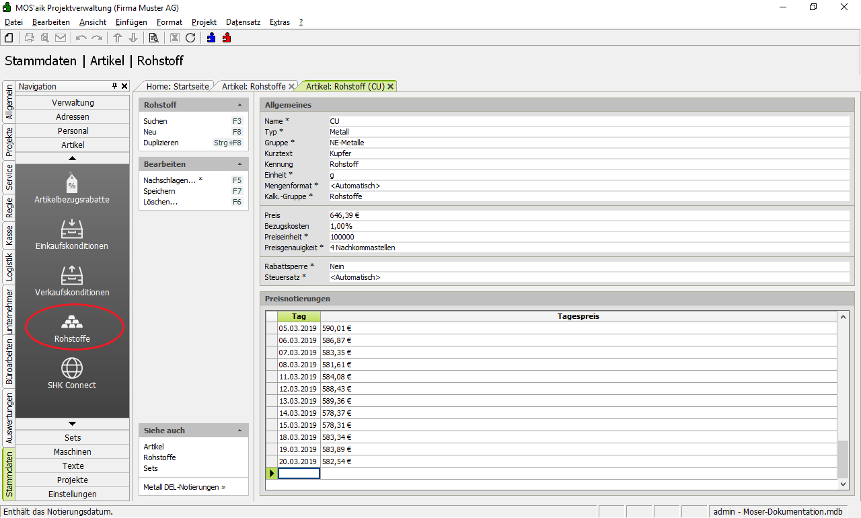Click the new document toolbar icon
The height and width of the screenshot is (518, 861).
click(9, 38)
